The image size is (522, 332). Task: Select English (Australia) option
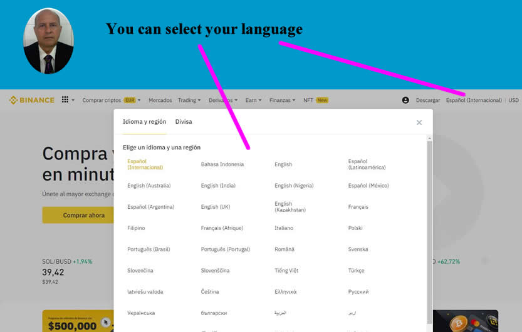coord(149,186)
